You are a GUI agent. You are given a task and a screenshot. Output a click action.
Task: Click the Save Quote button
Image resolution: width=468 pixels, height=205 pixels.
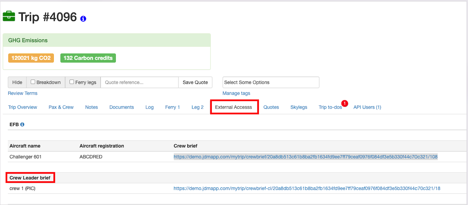195,83
